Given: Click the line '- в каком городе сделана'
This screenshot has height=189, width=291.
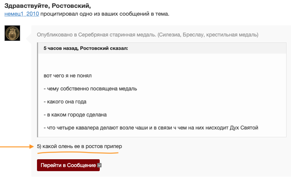Looking at the screenshot, I should point(75,115).
